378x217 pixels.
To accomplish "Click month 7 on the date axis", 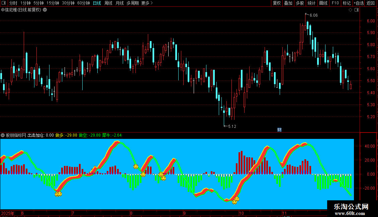I will pyautogui.click(x=73, y=213).
